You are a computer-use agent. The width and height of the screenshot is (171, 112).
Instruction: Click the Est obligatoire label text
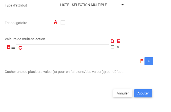click(x=16, y=23)
